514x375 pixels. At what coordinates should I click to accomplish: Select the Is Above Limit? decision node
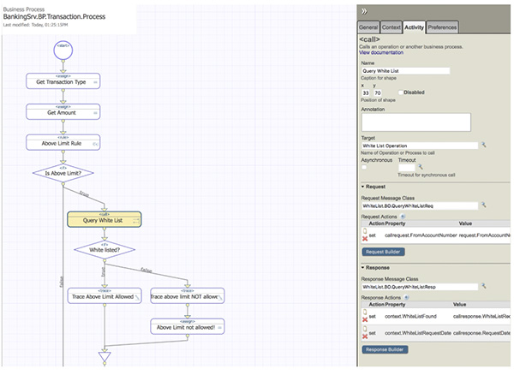(x=63, y=173)
